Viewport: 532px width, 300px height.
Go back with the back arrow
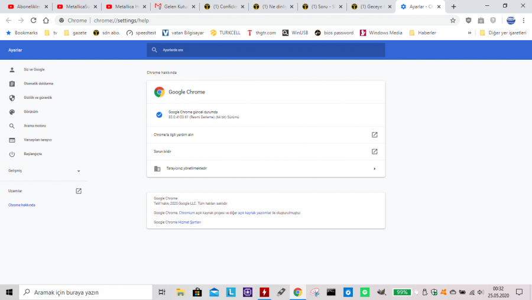[8, 20]
